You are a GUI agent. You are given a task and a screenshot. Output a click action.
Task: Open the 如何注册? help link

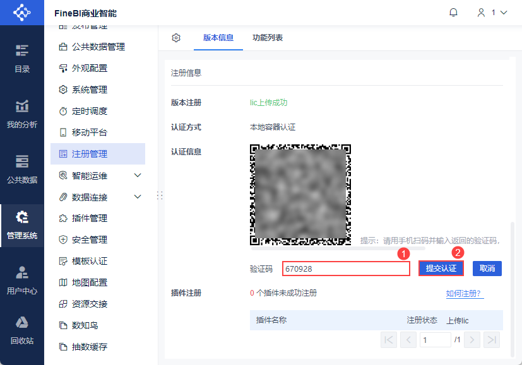(463, 294)
